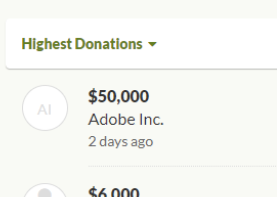Click the dollar sign of $6,000
Screen dimensions: 277x197
(x=92, y=192)
